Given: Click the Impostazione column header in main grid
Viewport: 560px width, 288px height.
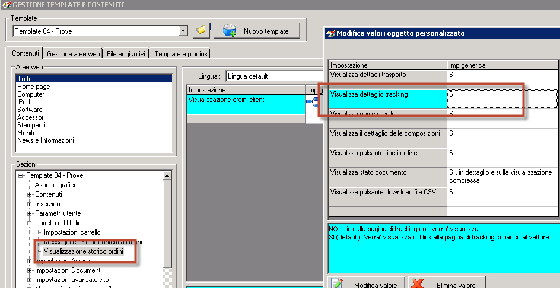Looking at the screenshot, I should pos(246,90).
